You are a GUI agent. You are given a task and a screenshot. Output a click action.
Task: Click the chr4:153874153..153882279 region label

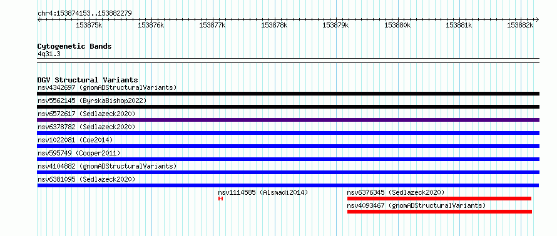pyautogui.click(x=84, y=13)
